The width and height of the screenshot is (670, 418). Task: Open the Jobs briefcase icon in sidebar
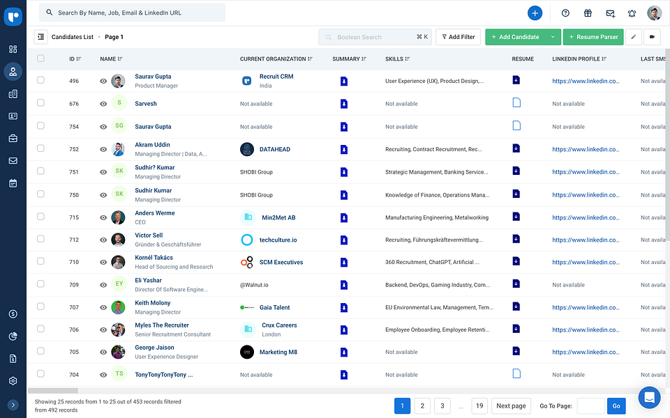click(x=13, y=138)
